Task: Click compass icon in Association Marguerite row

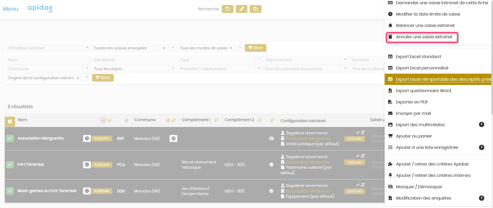Action: (173, 138)
